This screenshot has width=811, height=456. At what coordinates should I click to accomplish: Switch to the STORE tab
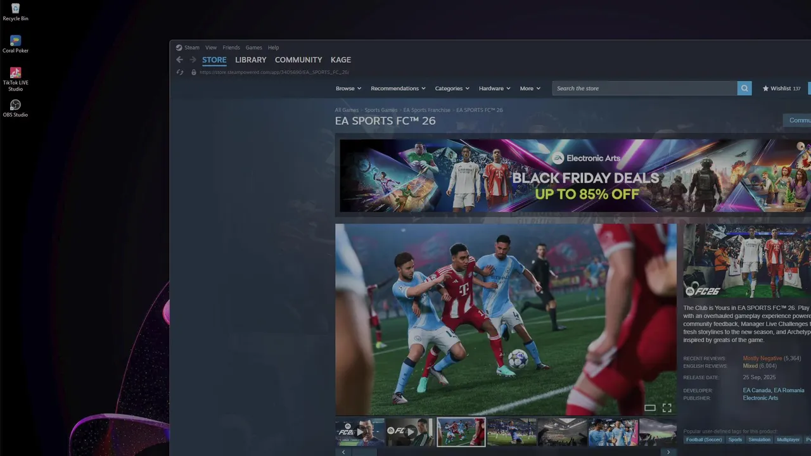click(x=214, y=60)
